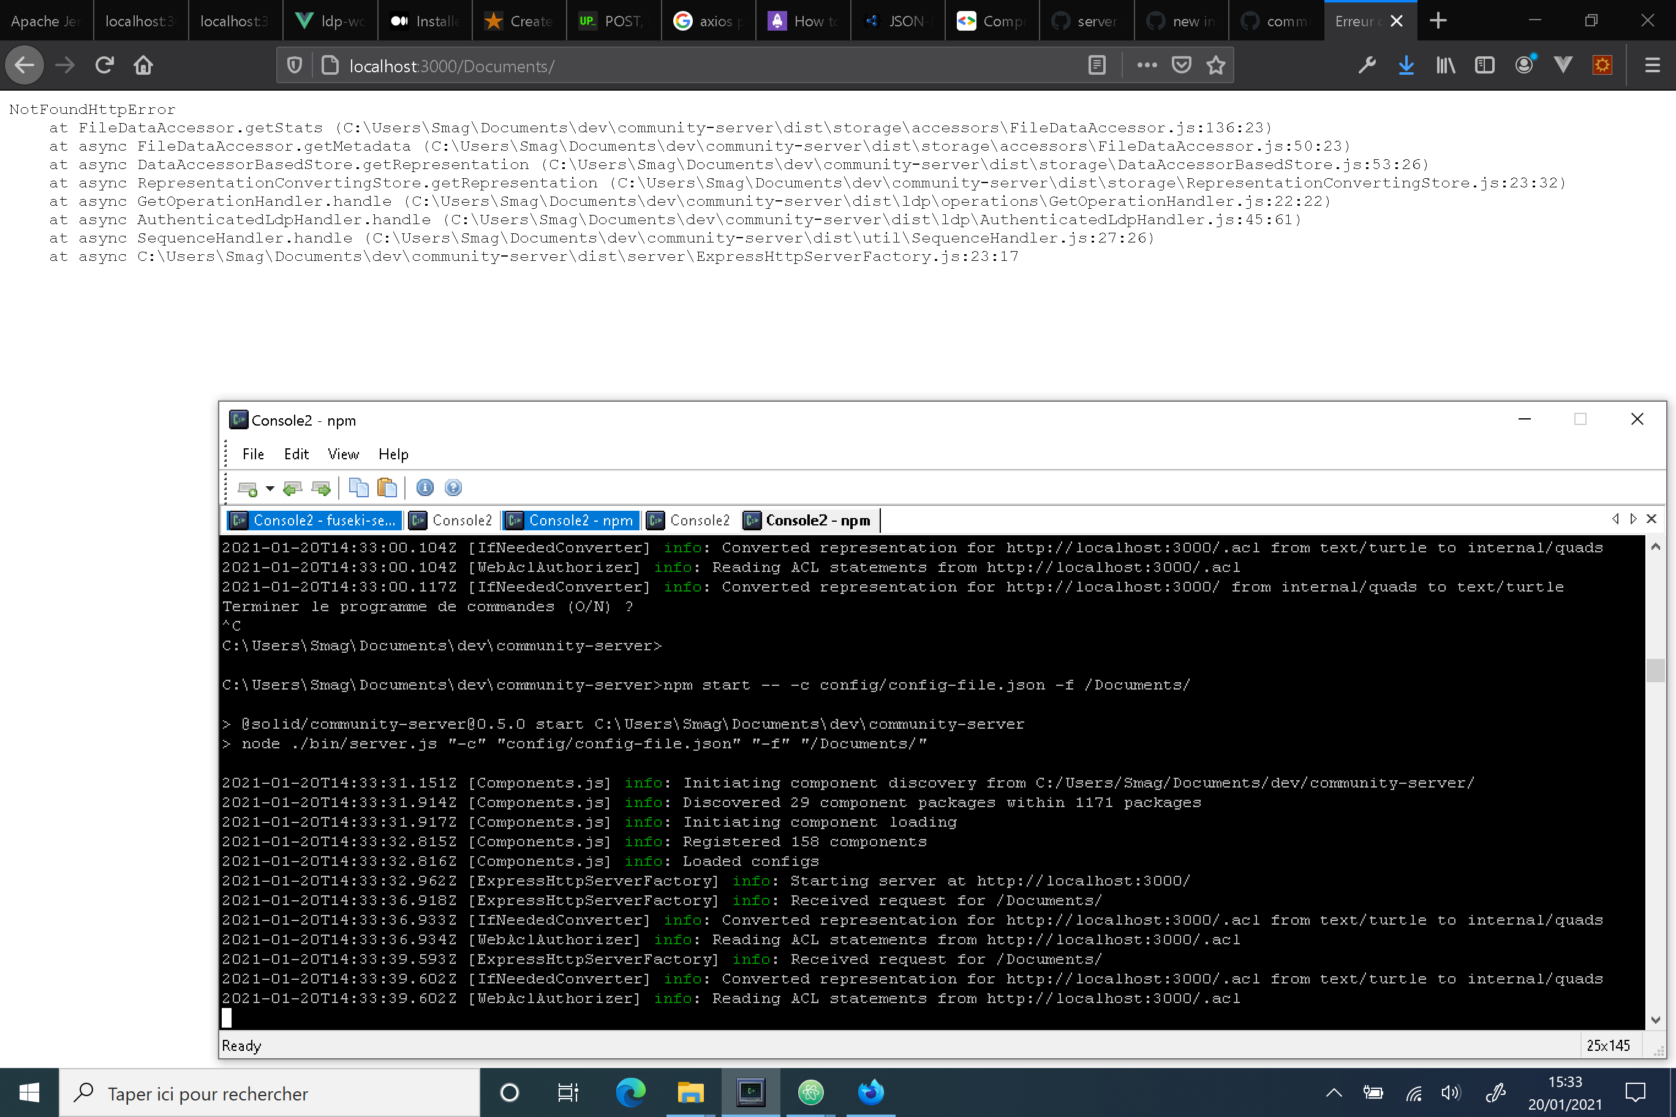Select the paste icon in Console2 toolbar
The height and width of the screenshot is (1117, 1676).
click(x=388, y=488)
